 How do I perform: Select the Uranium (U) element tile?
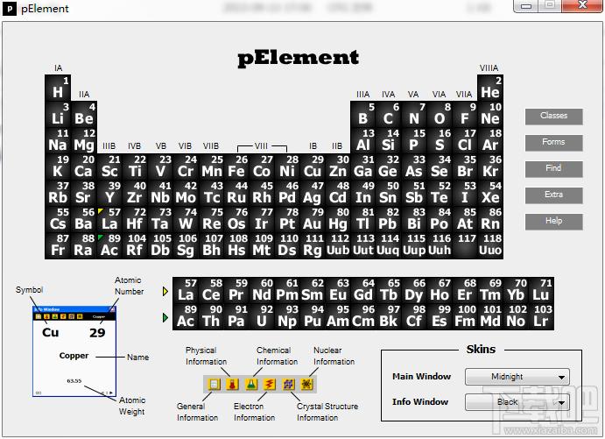click(x=262, y=316)
